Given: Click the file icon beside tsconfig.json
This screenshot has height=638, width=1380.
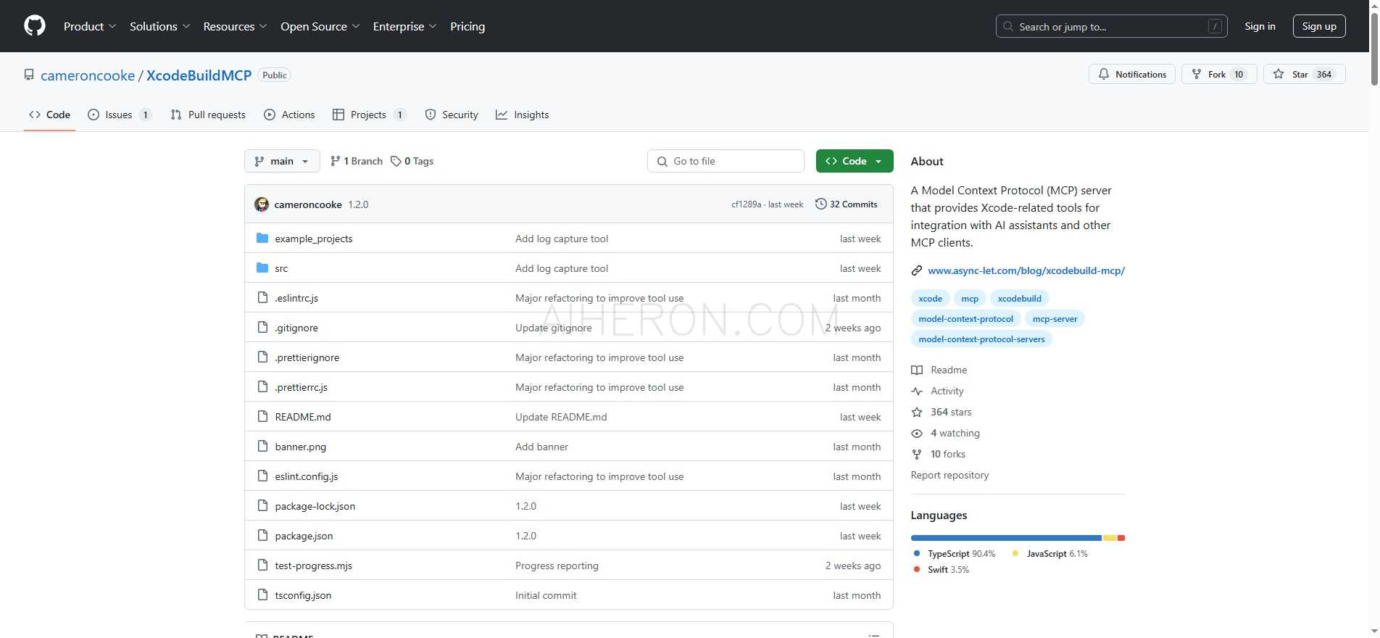Looking at the screenshot, I should [262, 594].
